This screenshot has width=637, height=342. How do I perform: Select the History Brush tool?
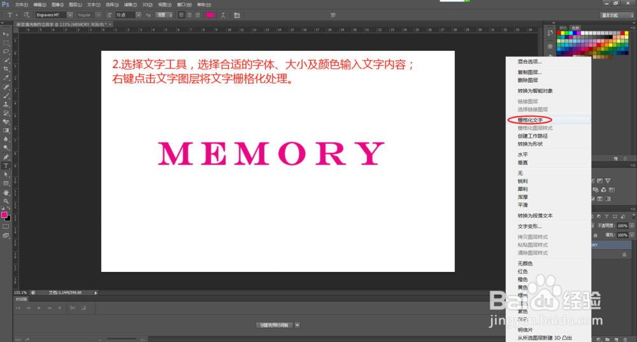point(6,113)
